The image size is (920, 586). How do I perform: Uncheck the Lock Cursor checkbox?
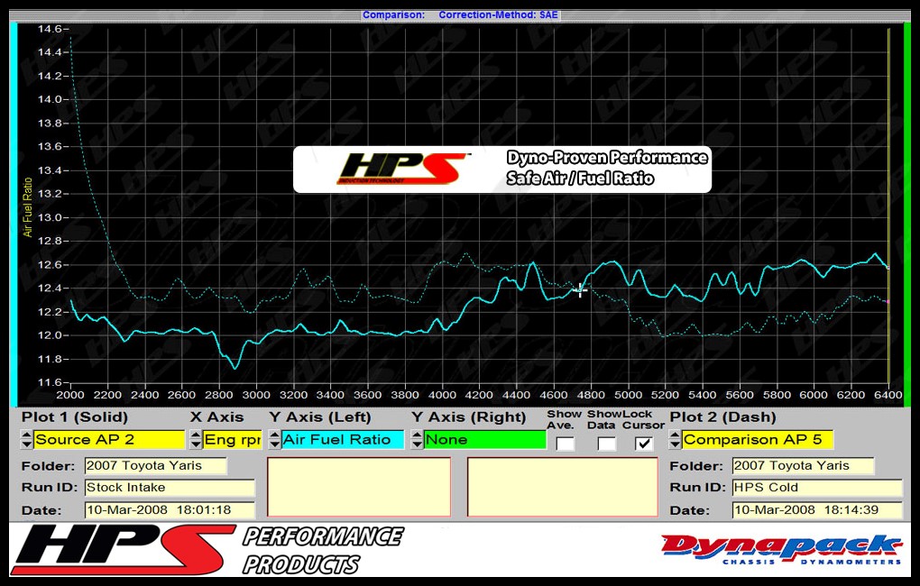[644, 444]
